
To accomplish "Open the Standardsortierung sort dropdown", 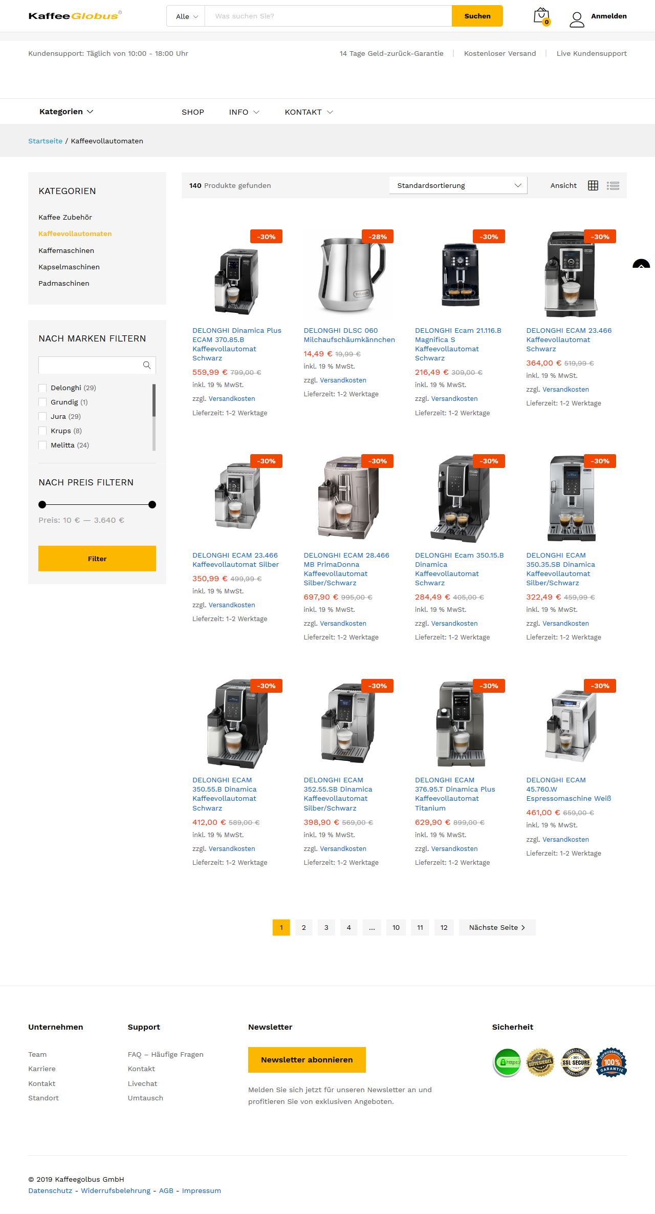I will tap(458, 185).
